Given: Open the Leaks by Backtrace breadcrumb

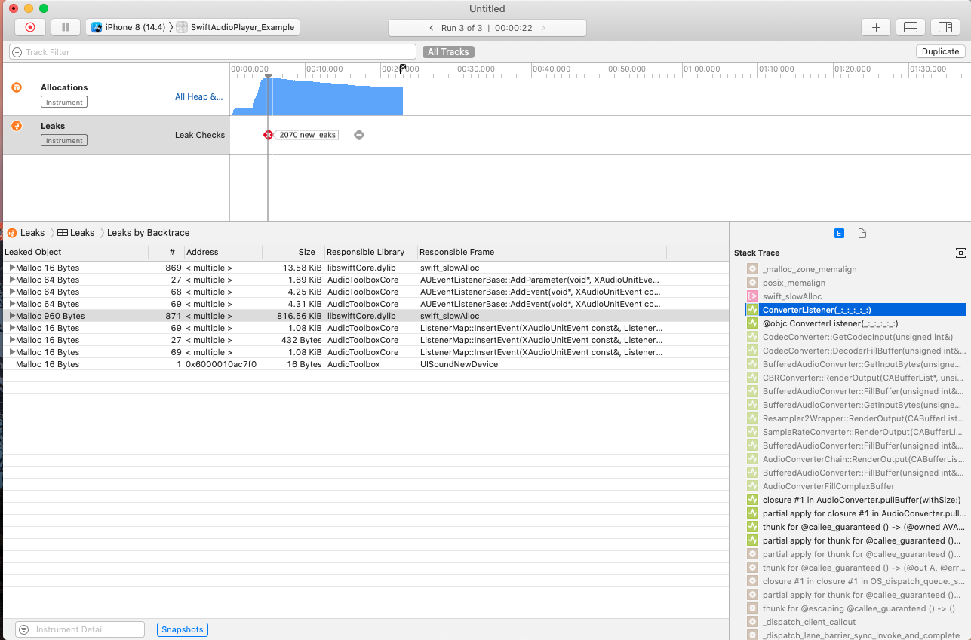Looking at the screenshot, I should (149, 232).
